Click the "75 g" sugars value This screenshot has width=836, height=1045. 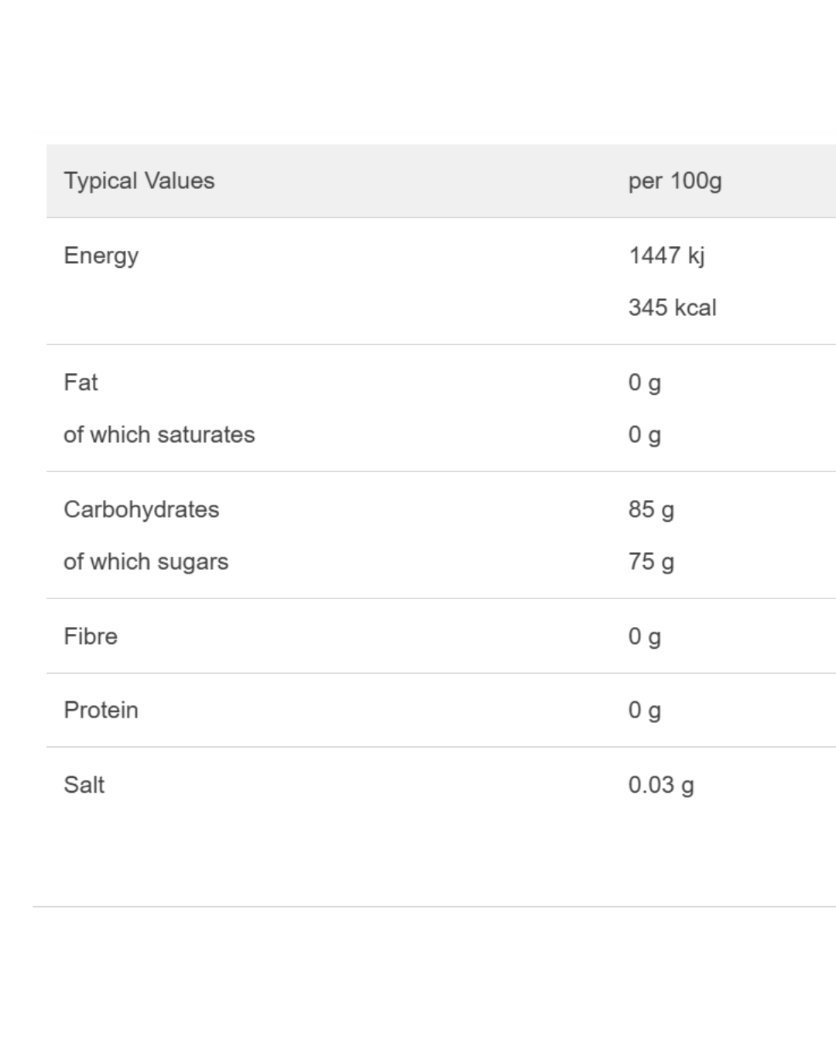click(x=651, y=562)
